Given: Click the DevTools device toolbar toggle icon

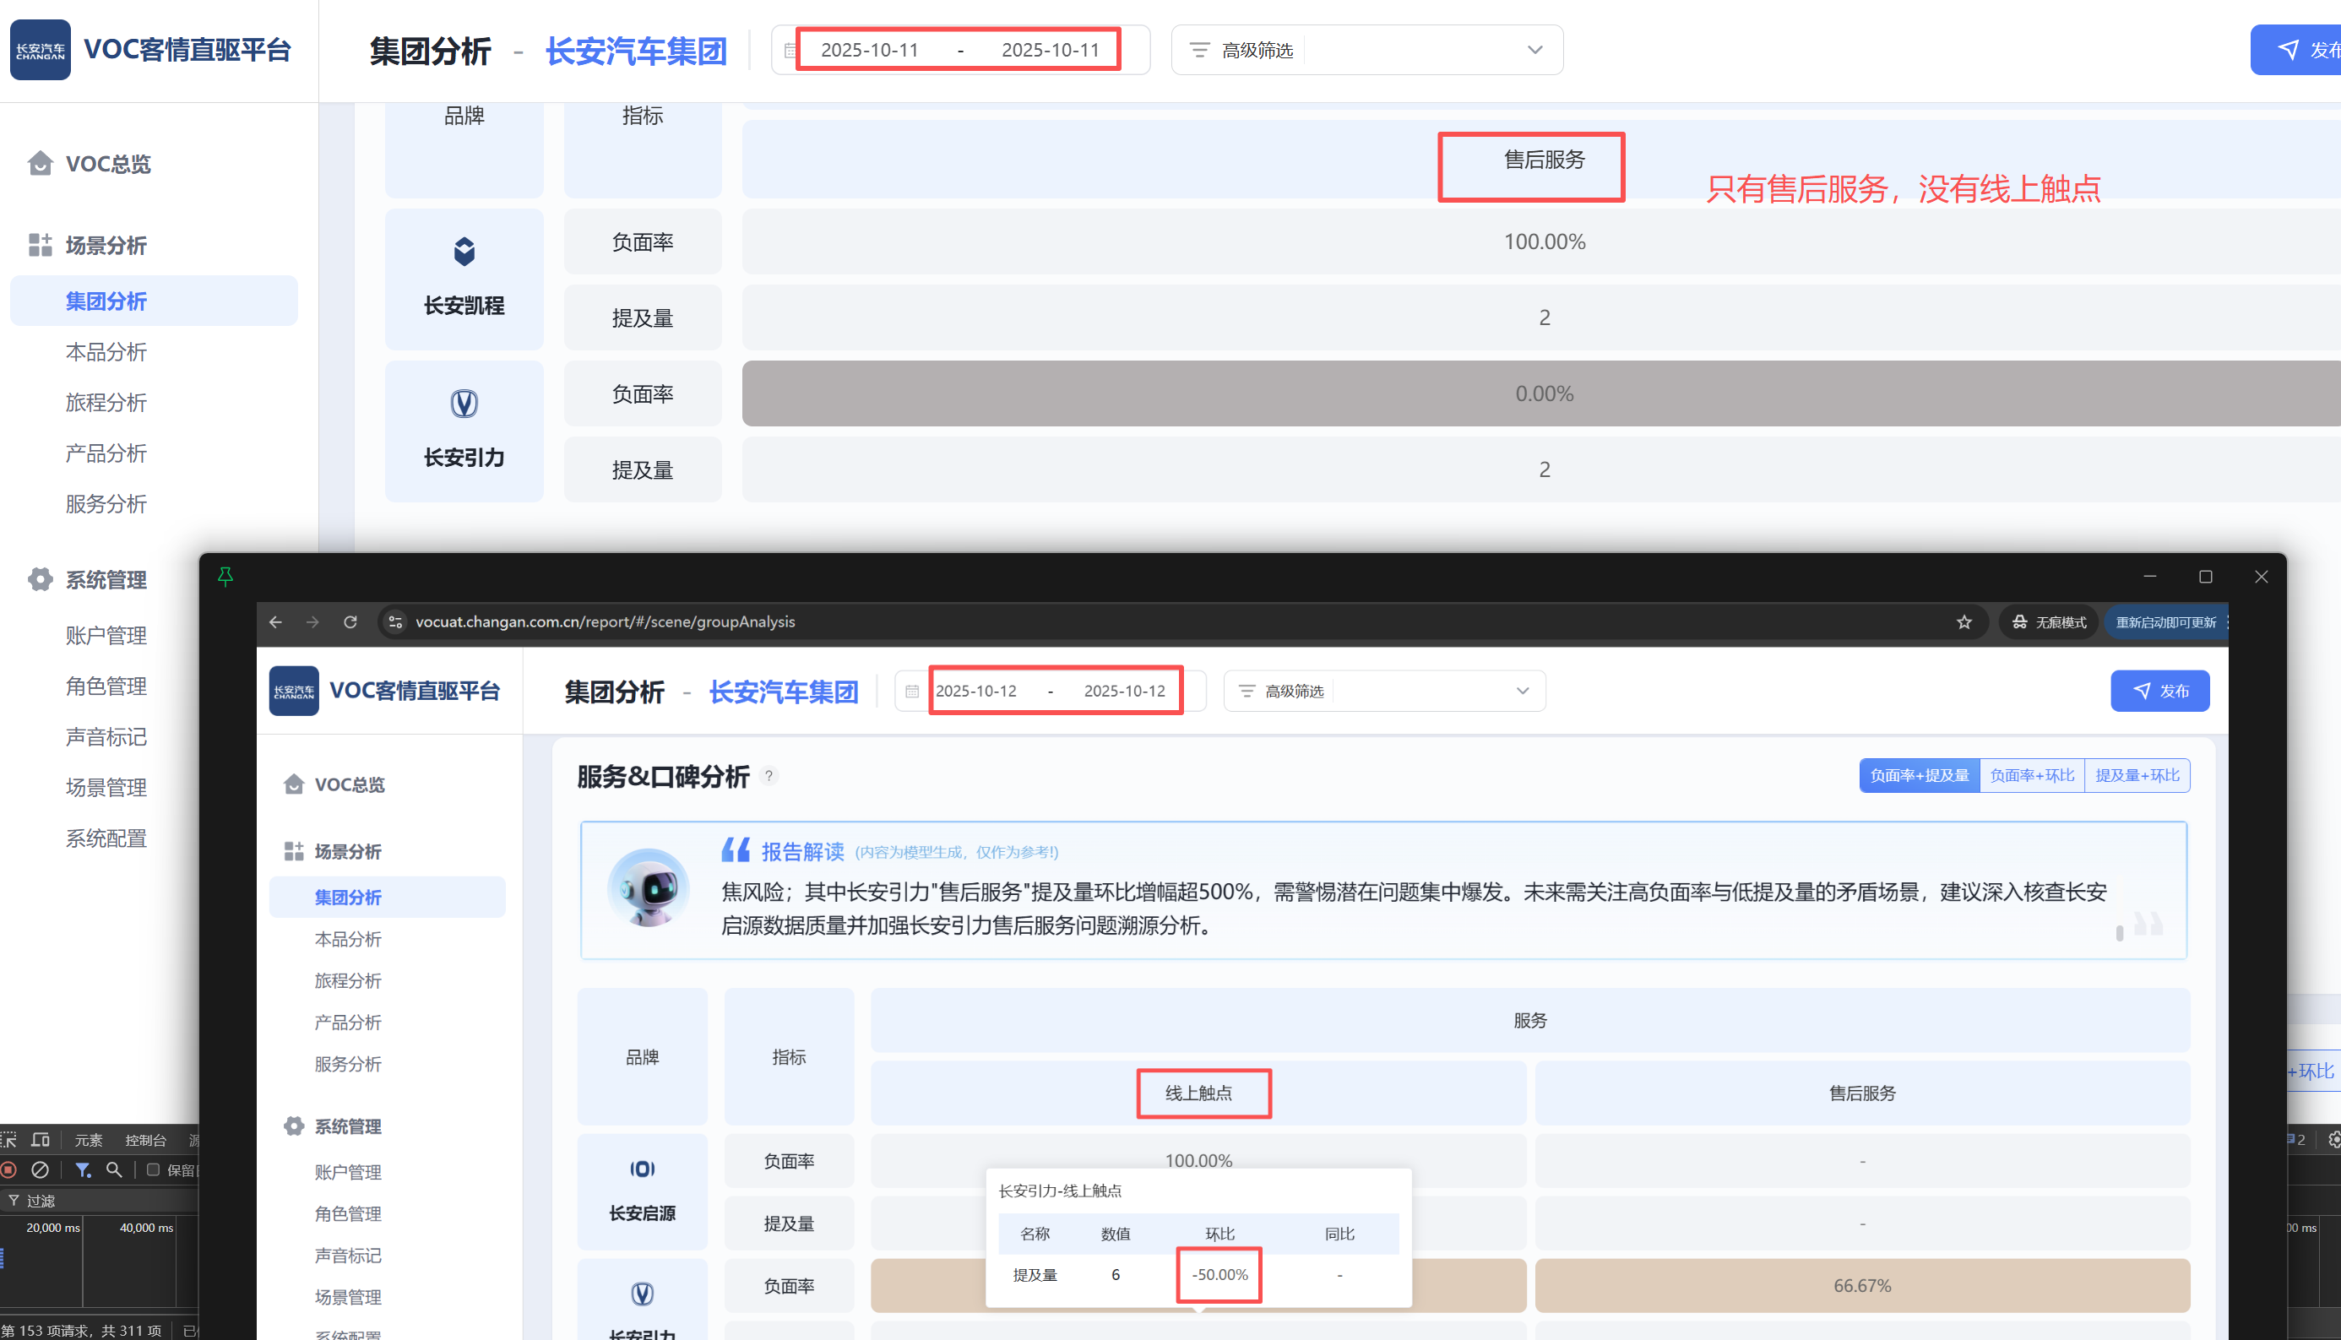Looking at the screenshot, I should (40, 1139).
